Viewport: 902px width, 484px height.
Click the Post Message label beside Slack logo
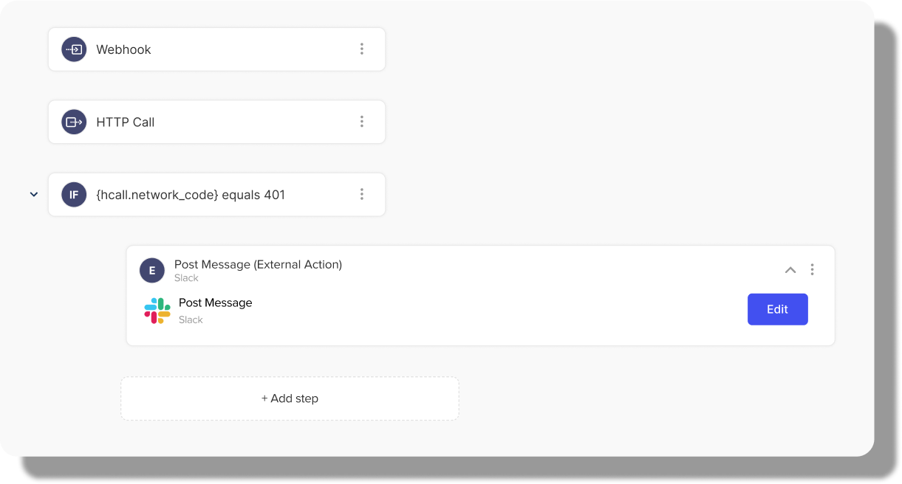215,302
